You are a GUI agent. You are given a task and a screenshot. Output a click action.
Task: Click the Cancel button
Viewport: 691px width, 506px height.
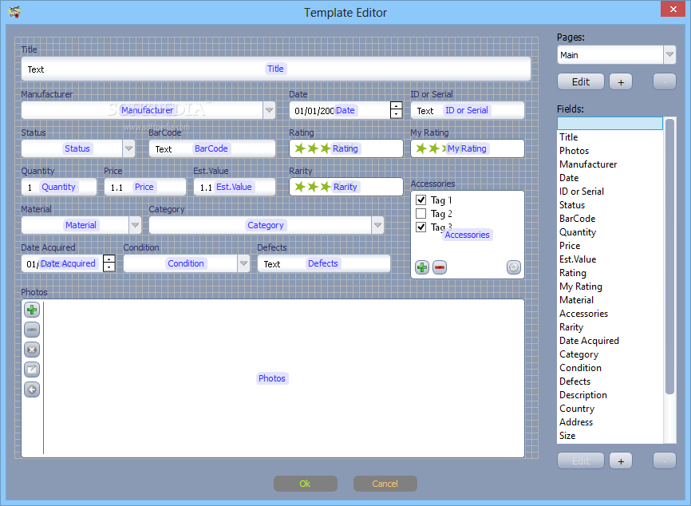pos(385,484)
